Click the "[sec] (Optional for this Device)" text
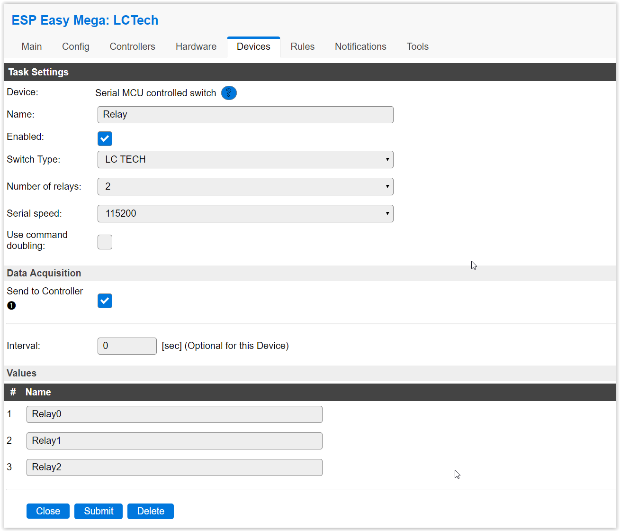The image size is (620, 531). coord(225,346)
